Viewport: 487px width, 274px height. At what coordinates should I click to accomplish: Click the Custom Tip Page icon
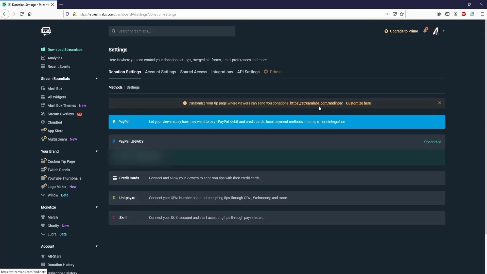44,161
